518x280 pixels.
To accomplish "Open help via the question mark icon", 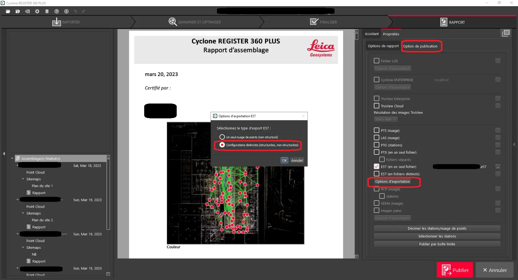I will [57, 11].
